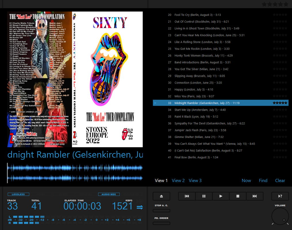Rate 'Sympathy For The Devil' row stars
The image size is (292, 230).
pyautogui.click(x=280, y=123)
